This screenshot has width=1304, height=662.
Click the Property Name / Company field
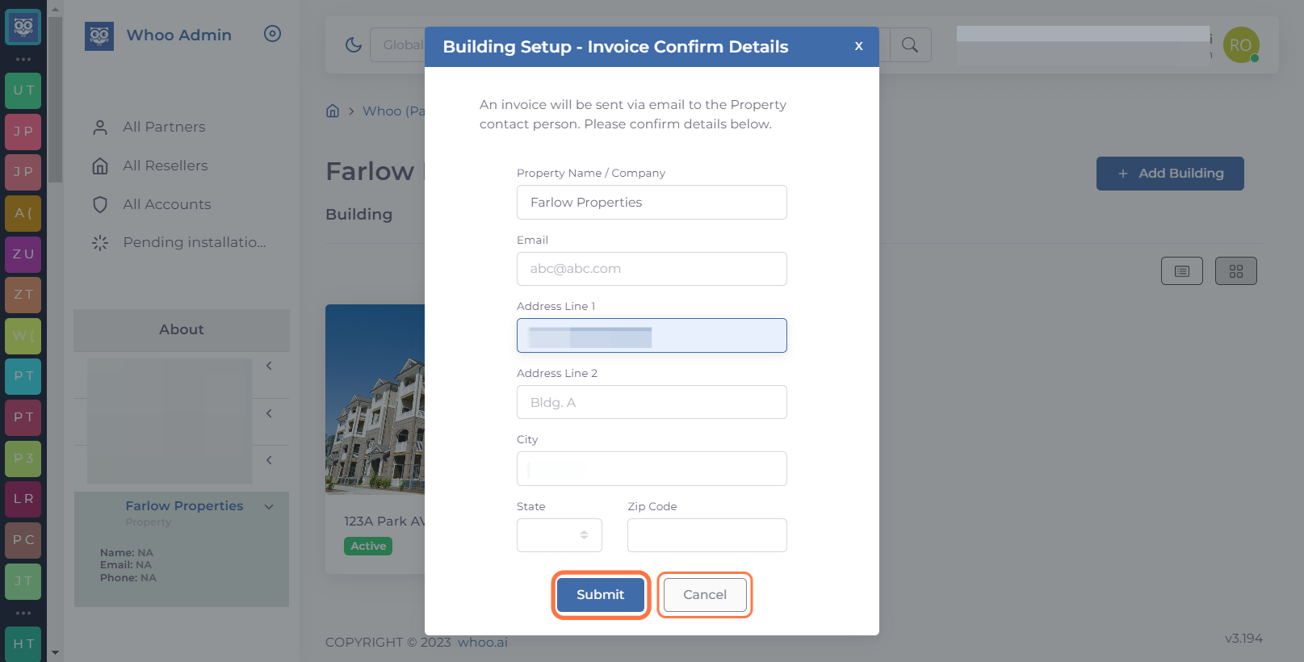652,203
